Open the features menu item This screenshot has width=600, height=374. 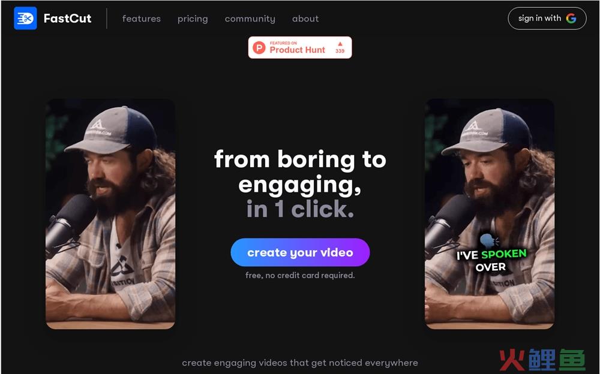(x=141, y=19)
